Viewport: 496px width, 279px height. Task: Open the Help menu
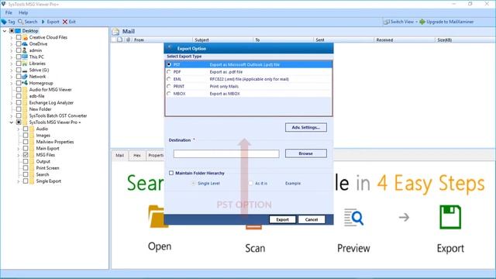(23, 12)
